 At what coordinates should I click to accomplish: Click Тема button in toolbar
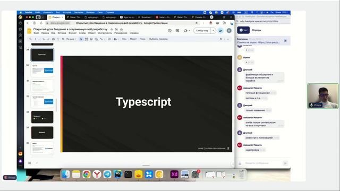click(143, 39)
